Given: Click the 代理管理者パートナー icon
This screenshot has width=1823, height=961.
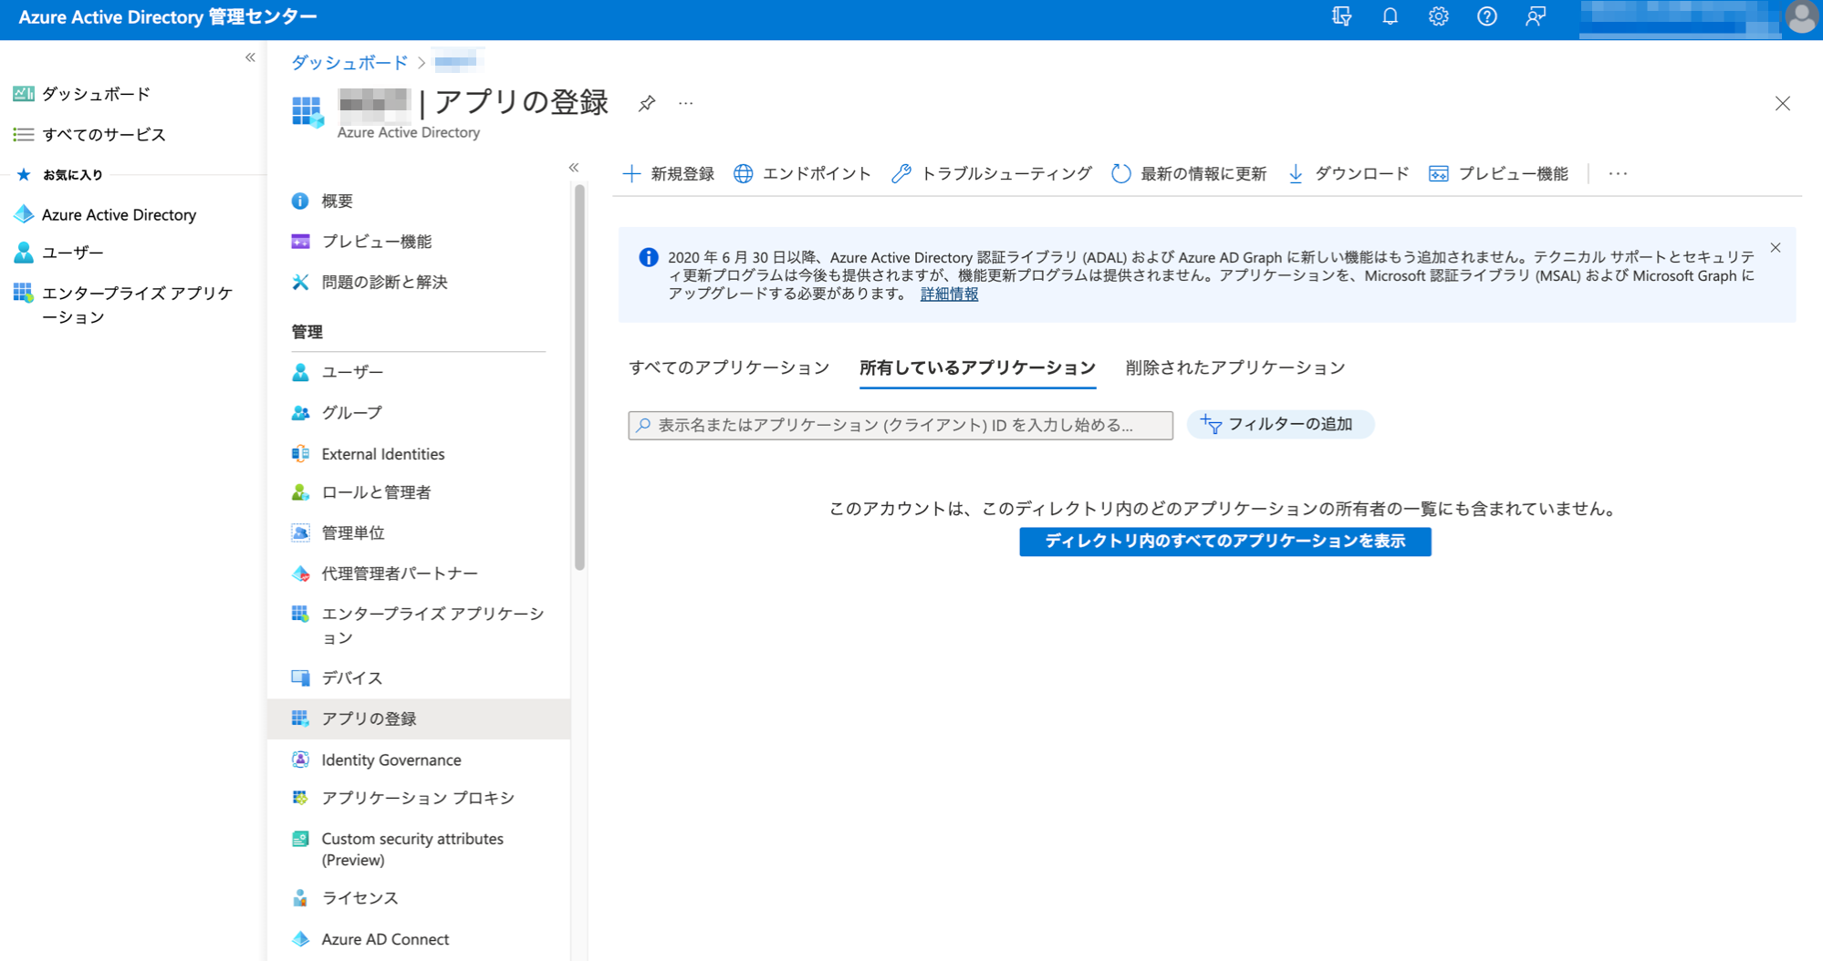Looking at the screenshot, I should pos(300,573).
